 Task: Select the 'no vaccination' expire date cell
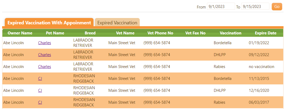(x=261, y=67)
